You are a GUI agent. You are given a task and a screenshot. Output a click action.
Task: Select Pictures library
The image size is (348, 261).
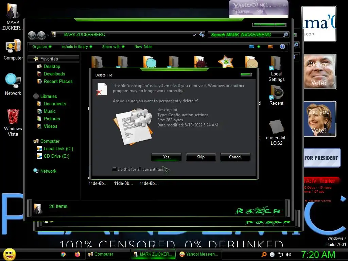pos(52,119)
